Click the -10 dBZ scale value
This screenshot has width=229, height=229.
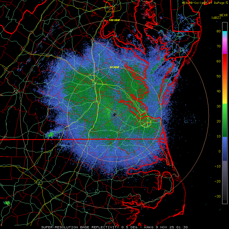pos(218,166)
